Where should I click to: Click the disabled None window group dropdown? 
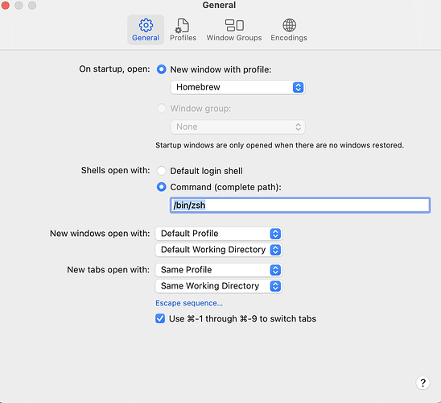pos(237,127)
